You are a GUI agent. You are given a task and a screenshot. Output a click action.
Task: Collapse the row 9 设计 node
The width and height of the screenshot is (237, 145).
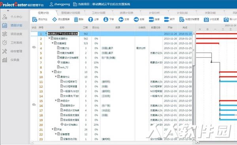coord(53,72)
